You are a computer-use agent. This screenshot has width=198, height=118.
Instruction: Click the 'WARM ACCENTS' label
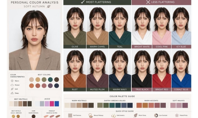point(151,101)
